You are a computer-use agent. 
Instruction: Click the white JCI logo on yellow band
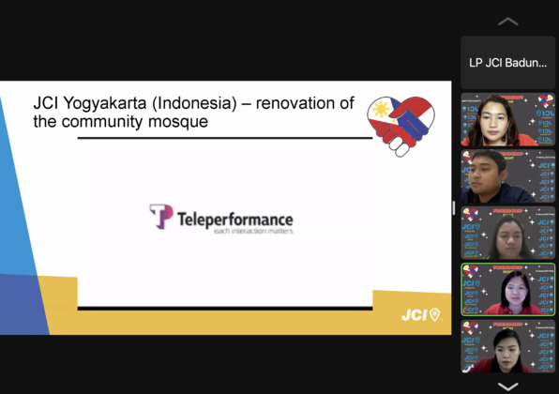click(x=415, y=315)
